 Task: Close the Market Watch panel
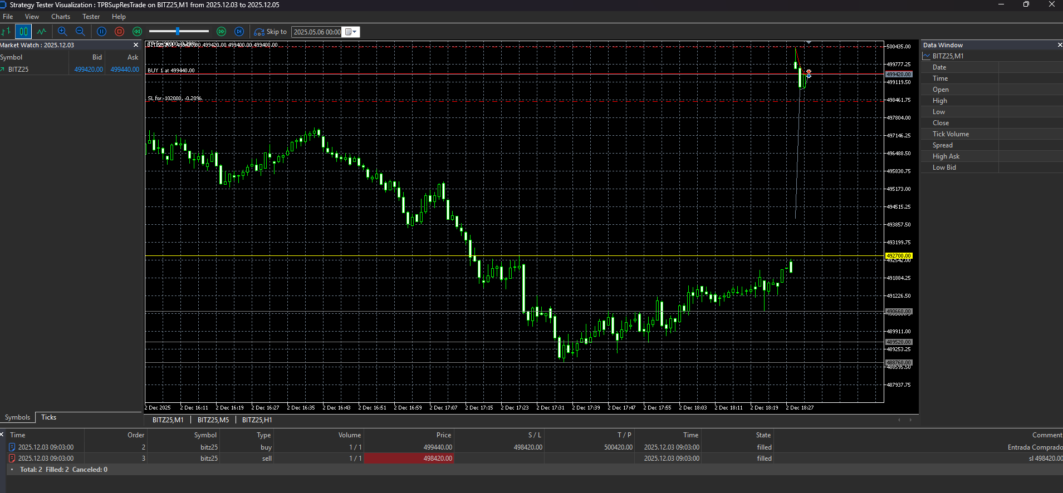tap(136, 45)
